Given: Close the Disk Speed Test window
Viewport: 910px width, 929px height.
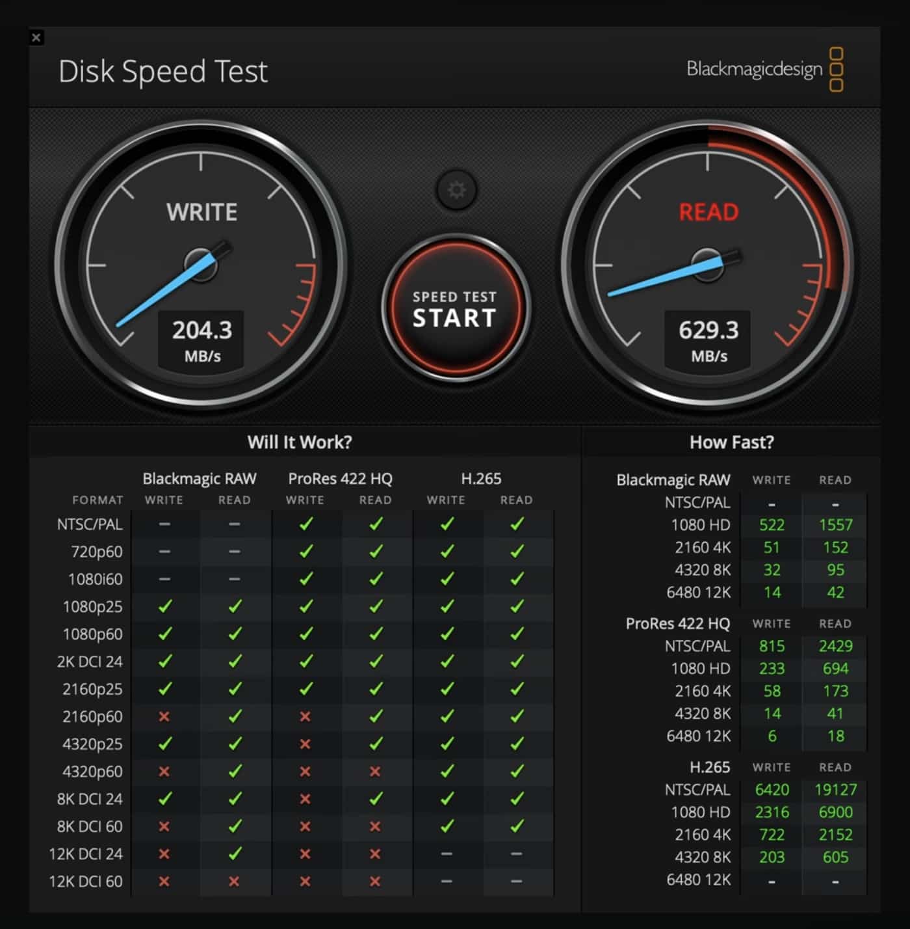Looking at the screenshot, I should click(x=36, y=37).
